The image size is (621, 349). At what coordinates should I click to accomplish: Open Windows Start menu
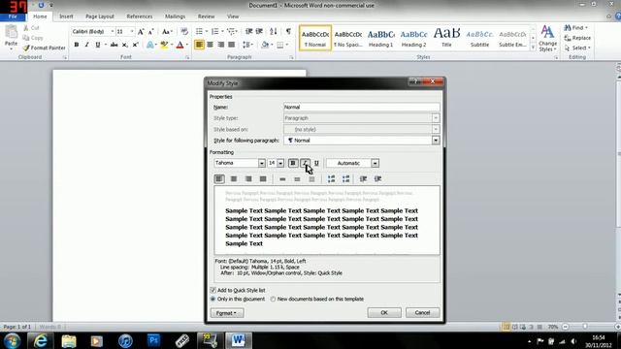point(12,340)
